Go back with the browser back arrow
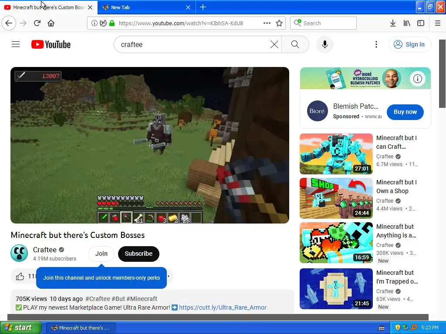This screenshot has width=446, height=334. pyautogui.click(x=9, y=23)
